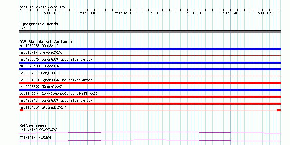290x145 pixels.
Task: Click ruler position 59013220
Action: pos(159,13)
